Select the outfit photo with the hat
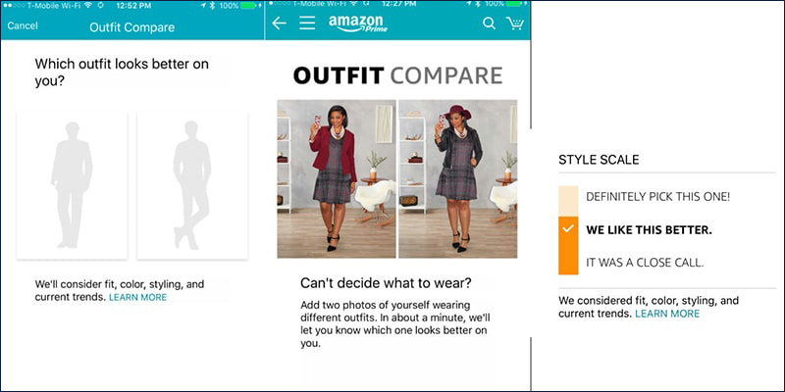The width and height of the screenshot is (785, 392). (457, 178)
